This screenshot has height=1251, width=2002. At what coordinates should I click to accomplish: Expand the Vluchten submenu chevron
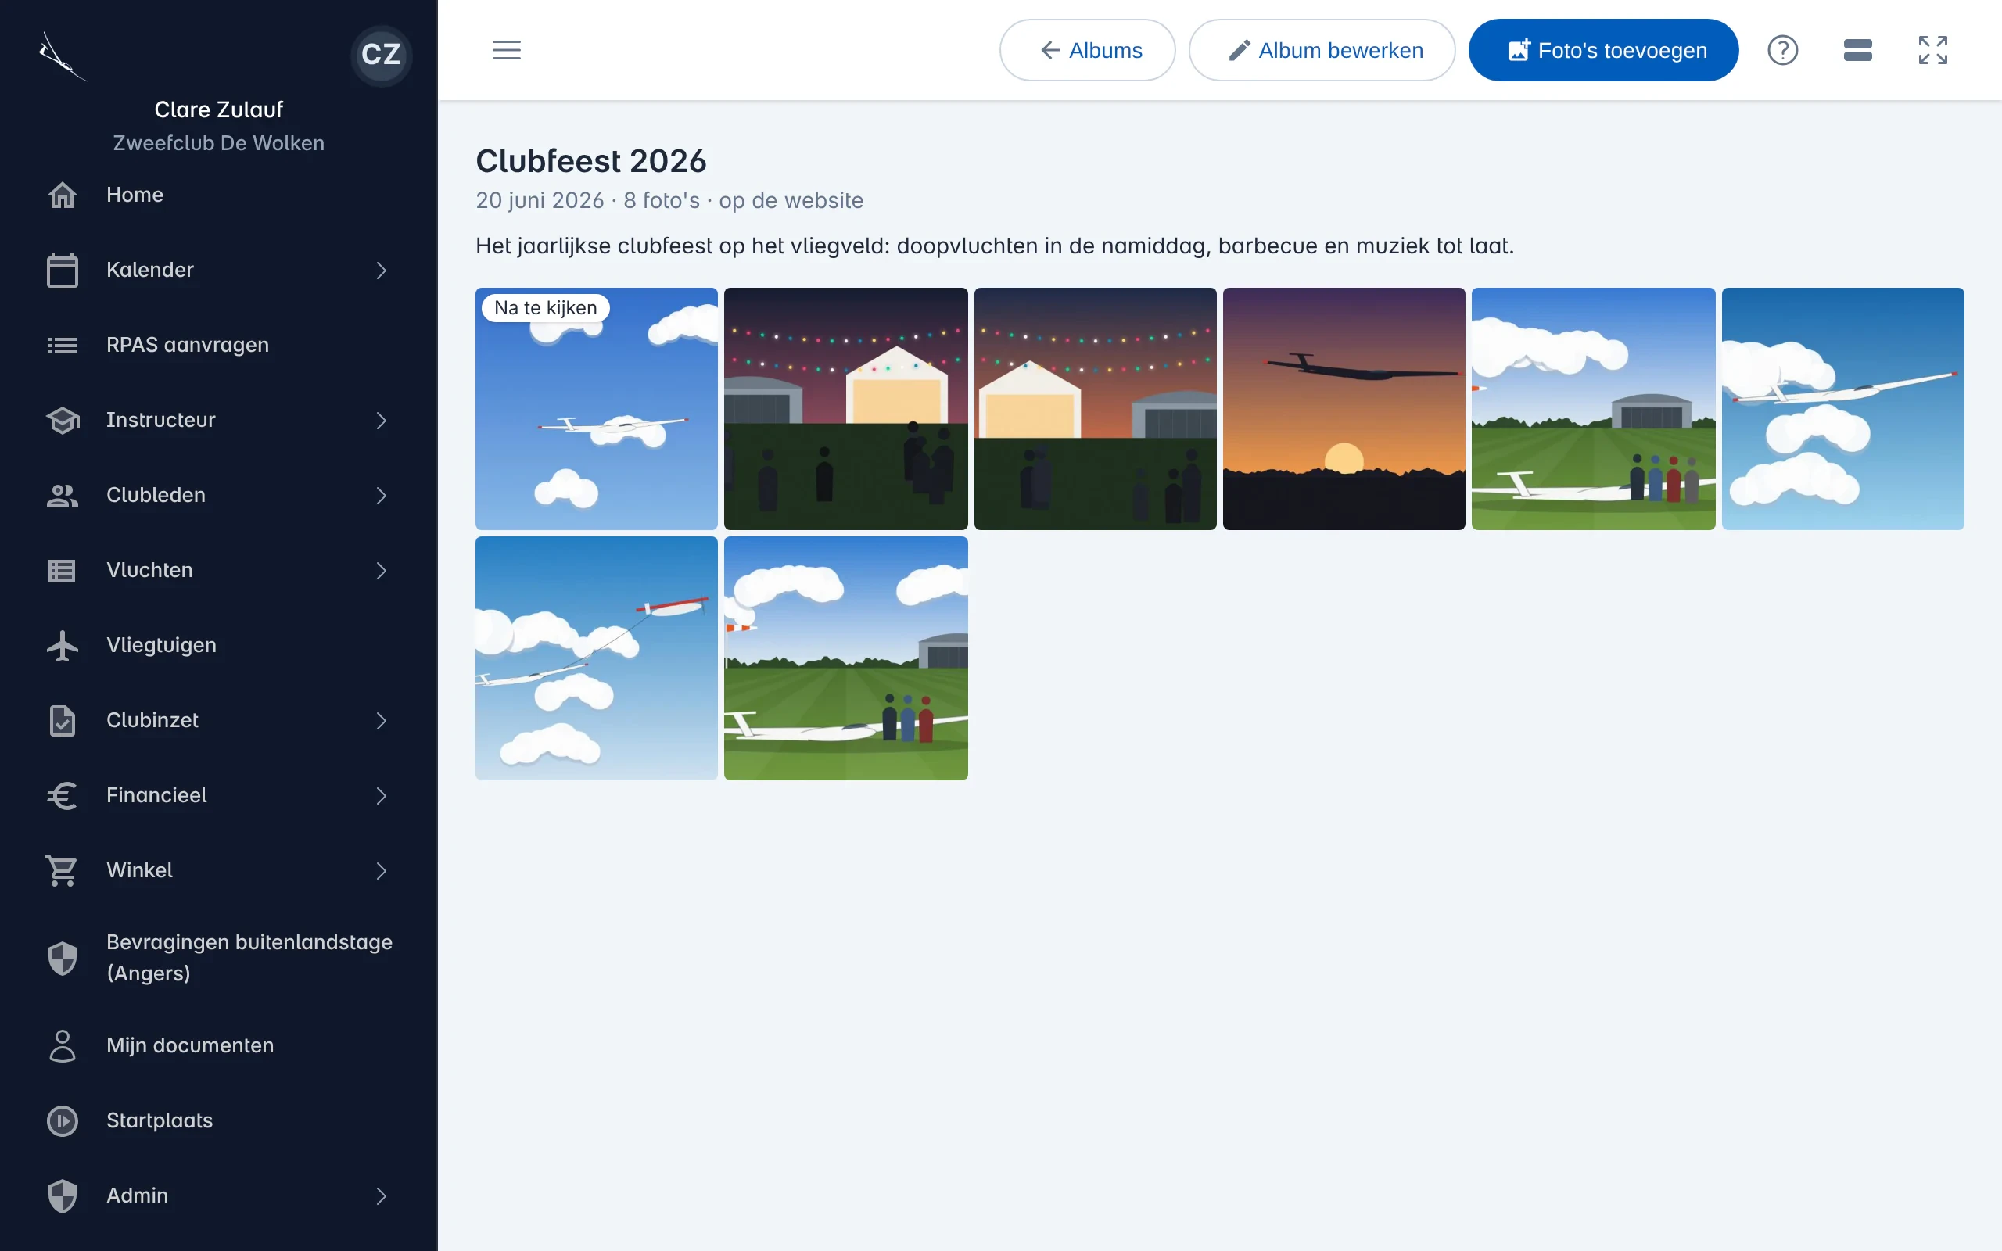pos(382,571)
